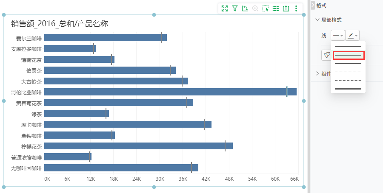Click the 线 label in format panel
Screen dimensions: 383x193
[324, 36]
